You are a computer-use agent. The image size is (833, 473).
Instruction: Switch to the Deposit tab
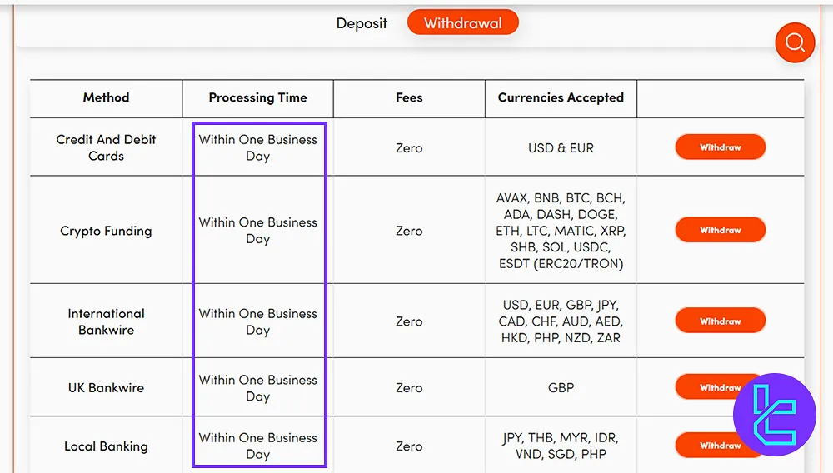click(362, 23)
